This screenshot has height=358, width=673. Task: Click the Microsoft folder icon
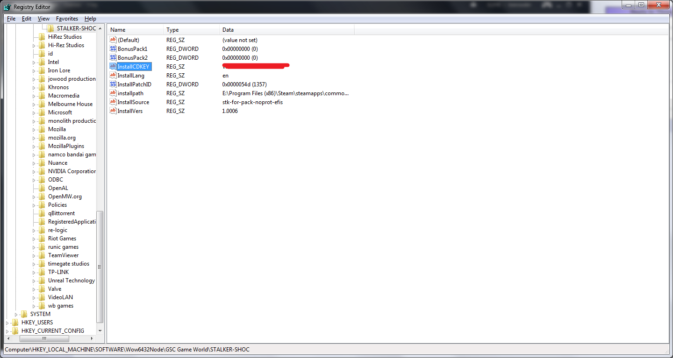(42, 112)
